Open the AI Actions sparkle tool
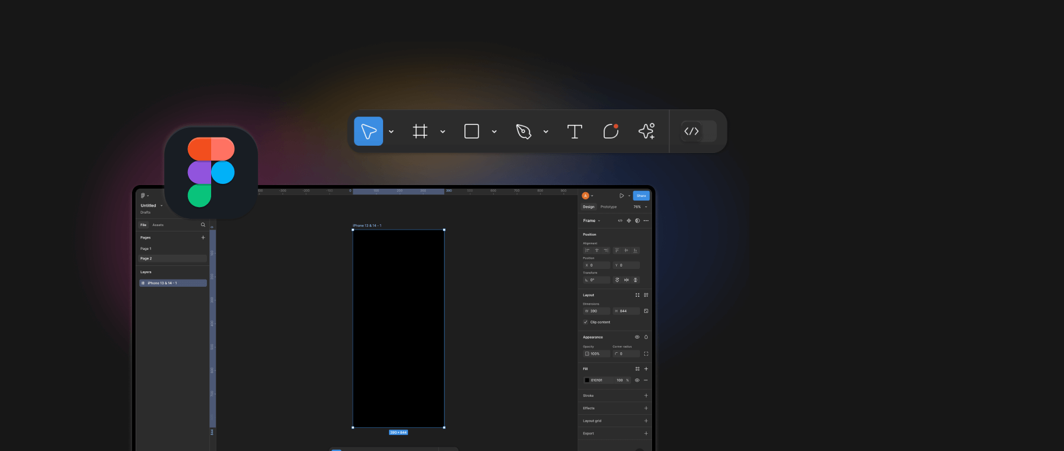The image size is (1064, 451). pos(646,131)
